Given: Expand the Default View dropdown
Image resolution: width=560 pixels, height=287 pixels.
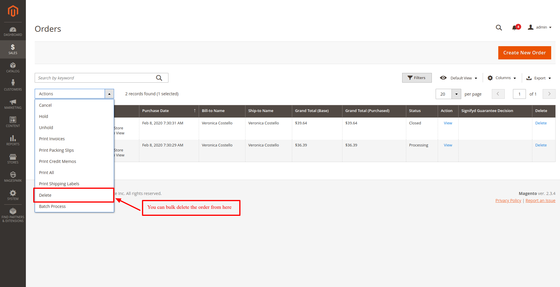Looking at the screenshot, I should point(459,78).
